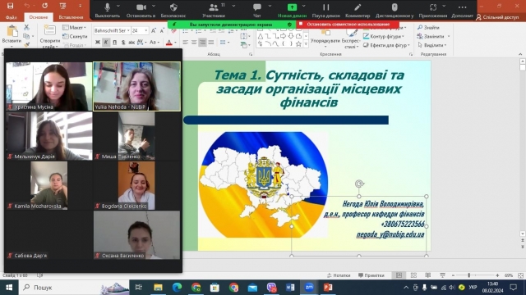Expand the More options menu in Zoom
The image size is (526, 295).
pyautogui.click(x=462, y=11)
